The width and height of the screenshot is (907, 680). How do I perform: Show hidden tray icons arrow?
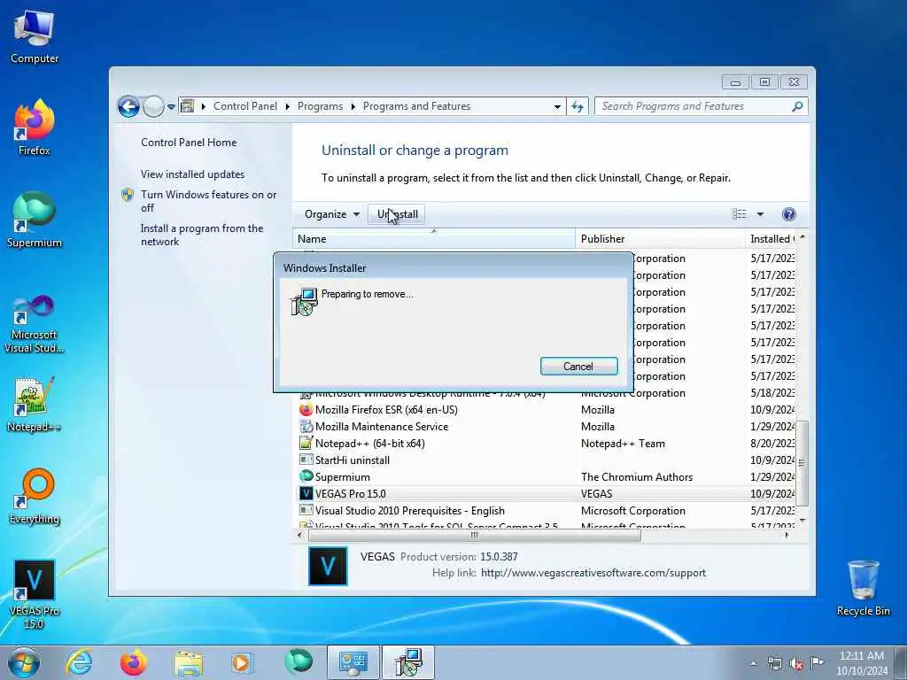pyautogui.click(x=753, y=663)
